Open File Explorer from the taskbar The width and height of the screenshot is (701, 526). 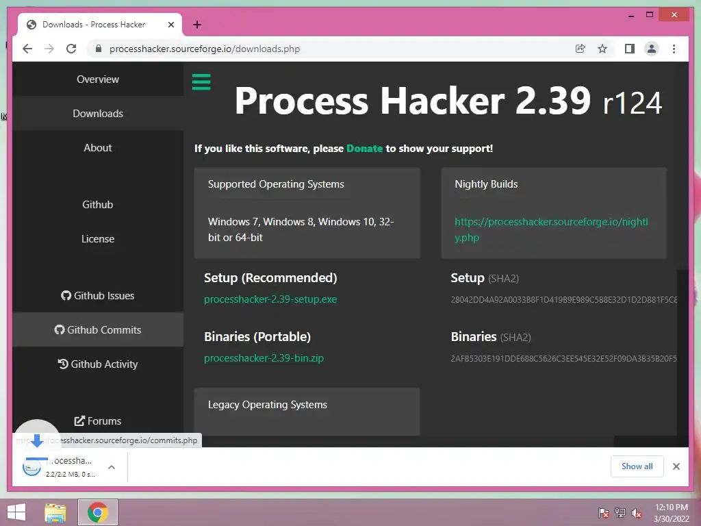pos(55,512)
